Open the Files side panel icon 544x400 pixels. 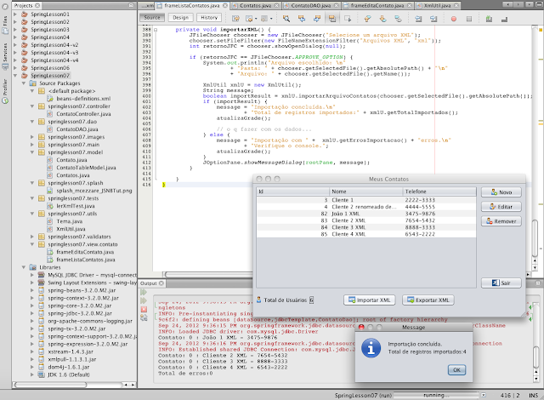point(5,25)
